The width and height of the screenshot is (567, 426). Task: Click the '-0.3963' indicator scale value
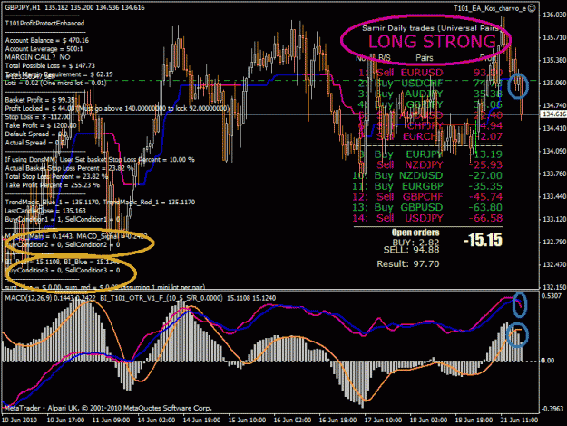(x=552, y=409)
